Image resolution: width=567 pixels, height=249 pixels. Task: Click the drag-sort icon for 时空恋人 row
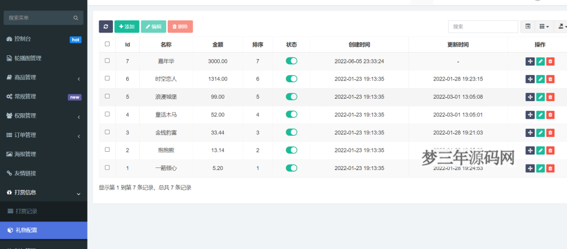[x=530, y=79]
